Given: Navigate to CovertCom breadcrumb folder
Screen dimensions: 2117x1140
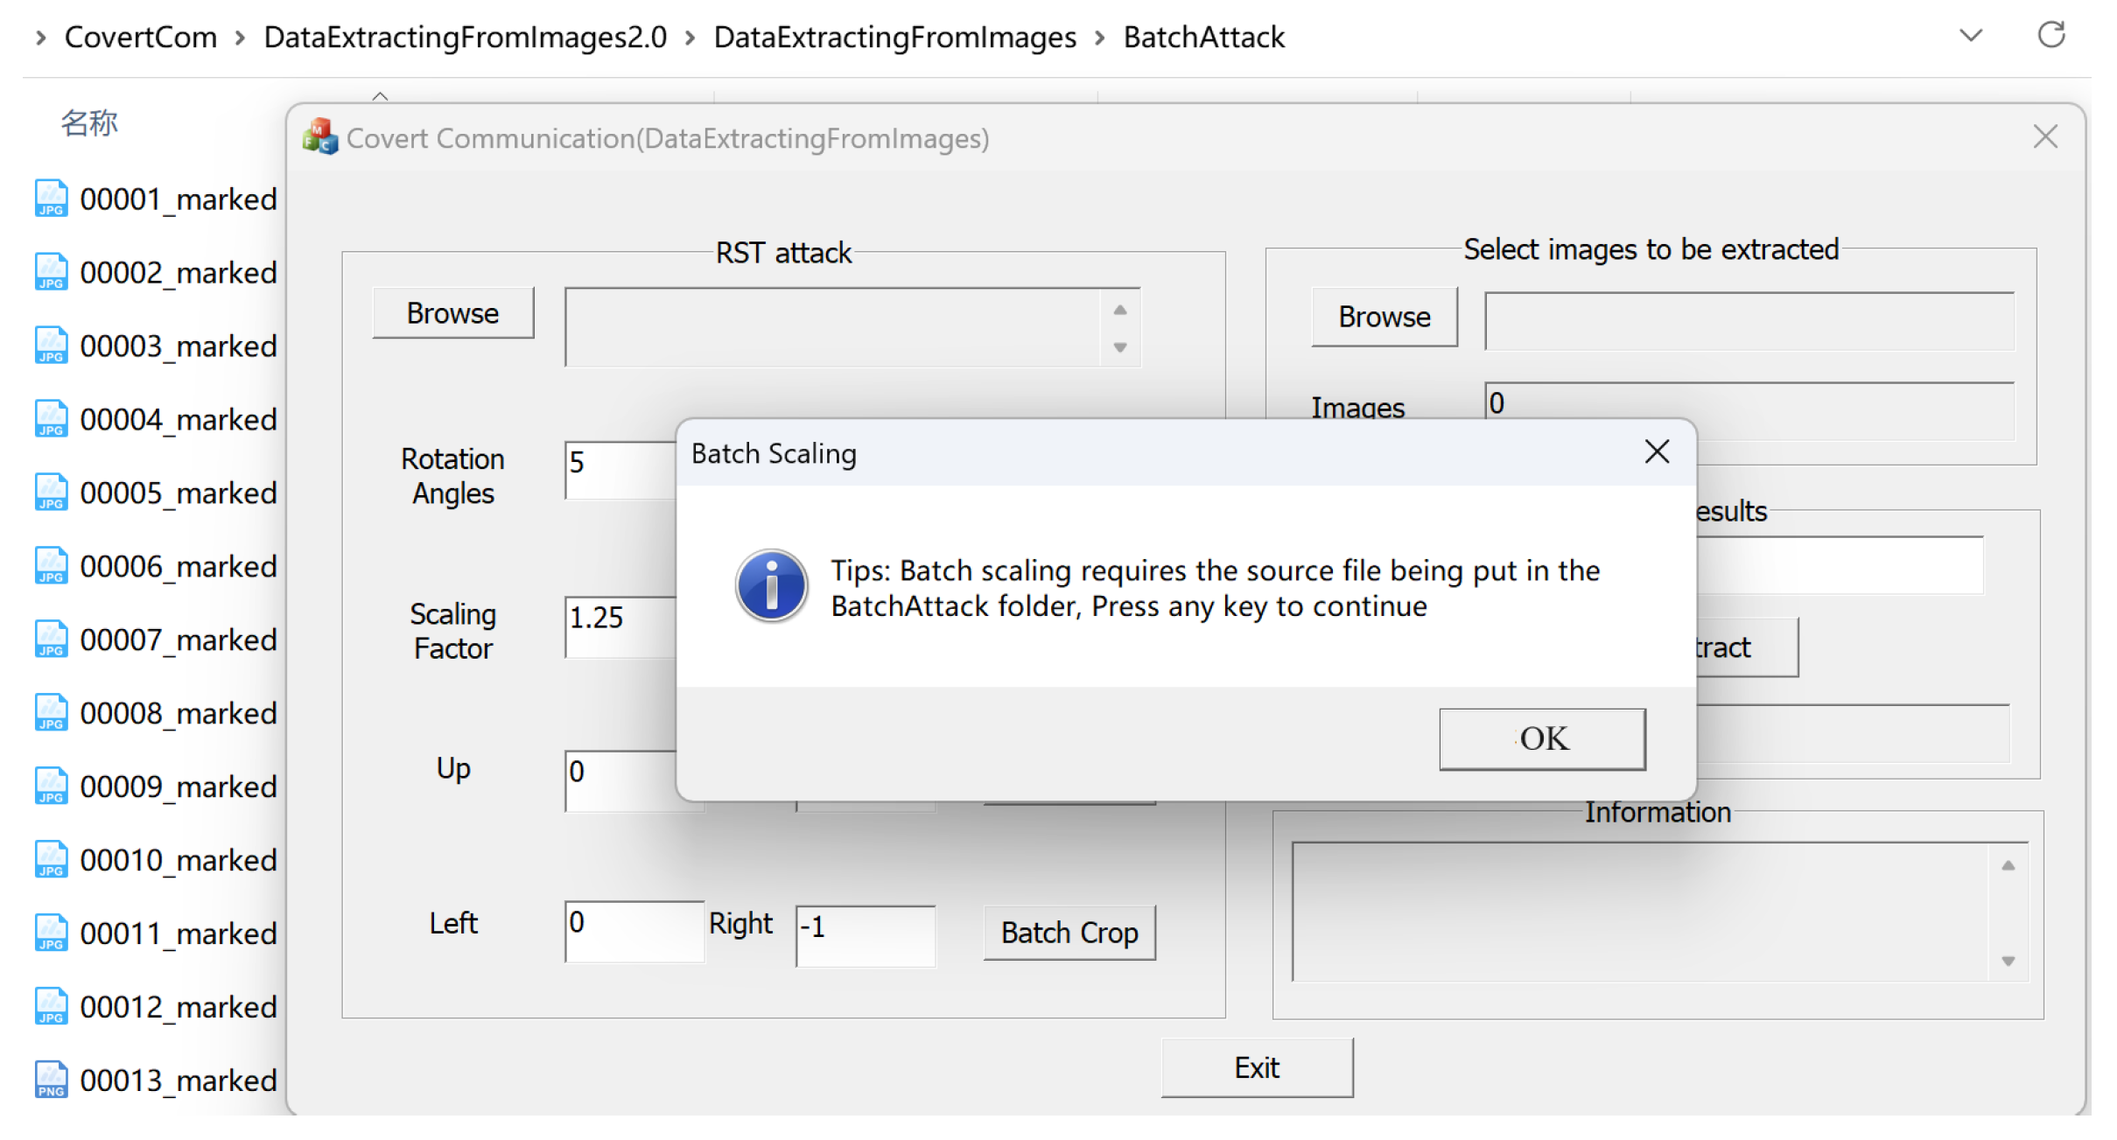Looking at the screenshot, I should pyautogui.click(x=141, y=38).
